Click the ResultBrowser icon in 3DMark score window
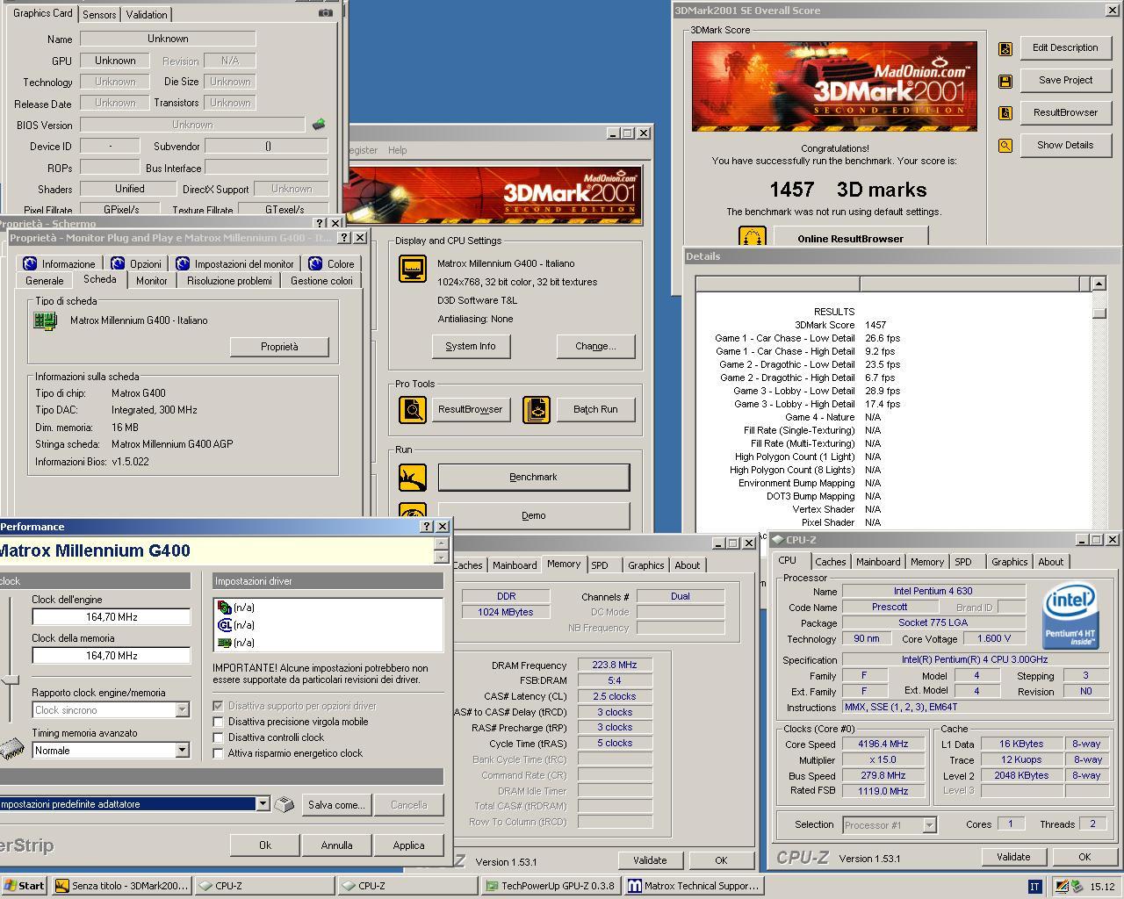Viewport: 1124px width, 899px height. (x=1005, y=113)
